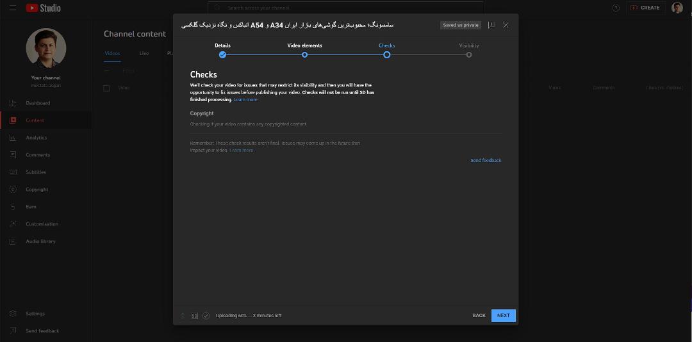Click the sidebar Send feedback icon
The image size is (692, 342).
[x=13, y=331]
